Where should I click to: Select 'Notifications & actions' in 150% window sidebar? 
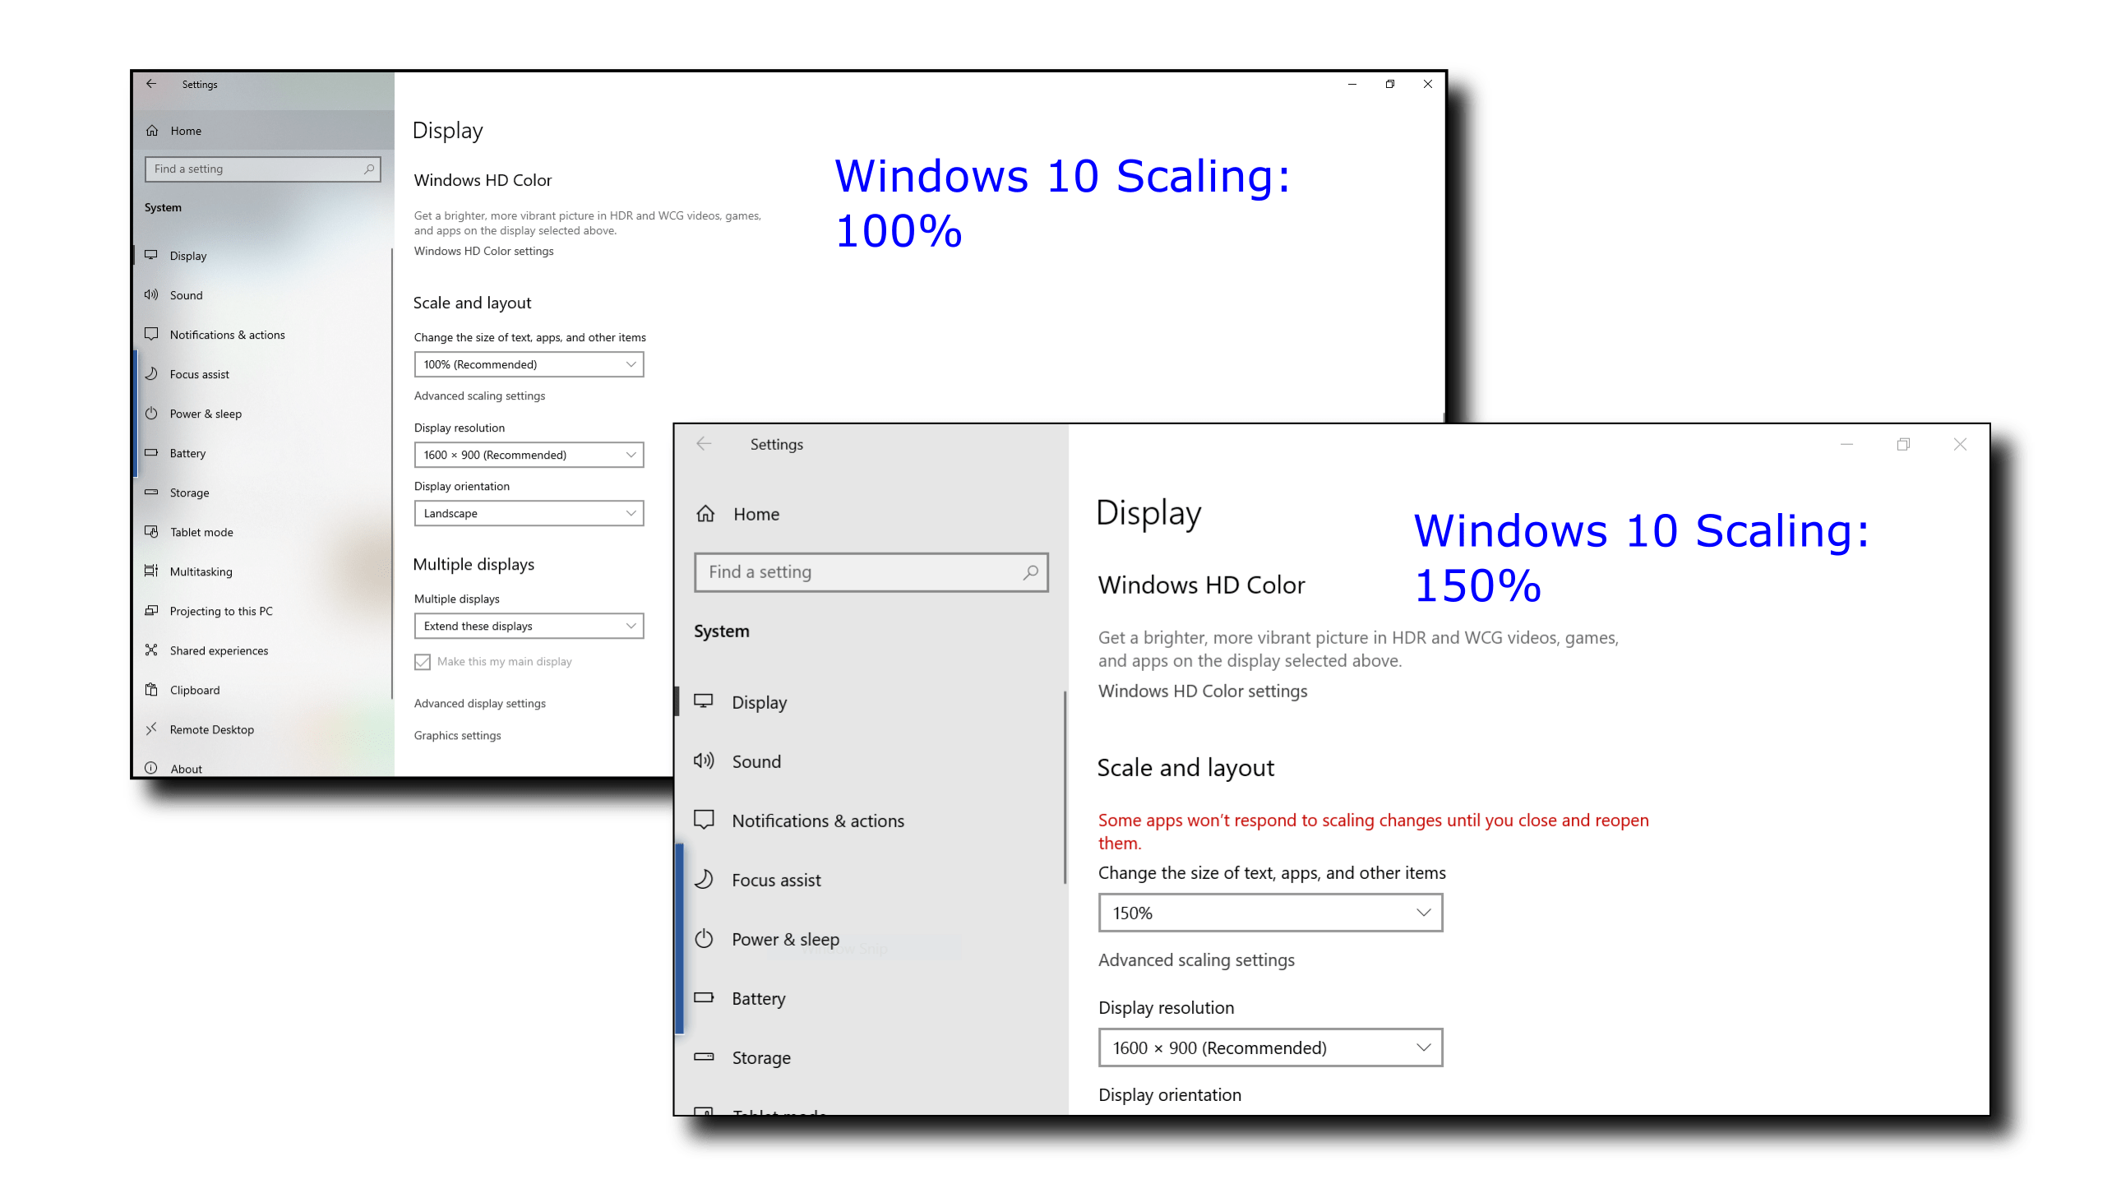pyautogui.click(x=818, y=821)
